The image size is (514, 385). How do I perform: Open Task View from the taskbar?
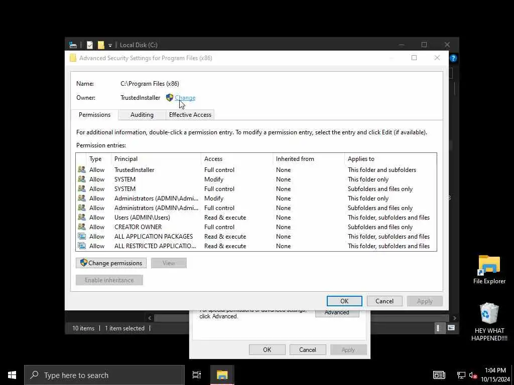pos(197,375)
